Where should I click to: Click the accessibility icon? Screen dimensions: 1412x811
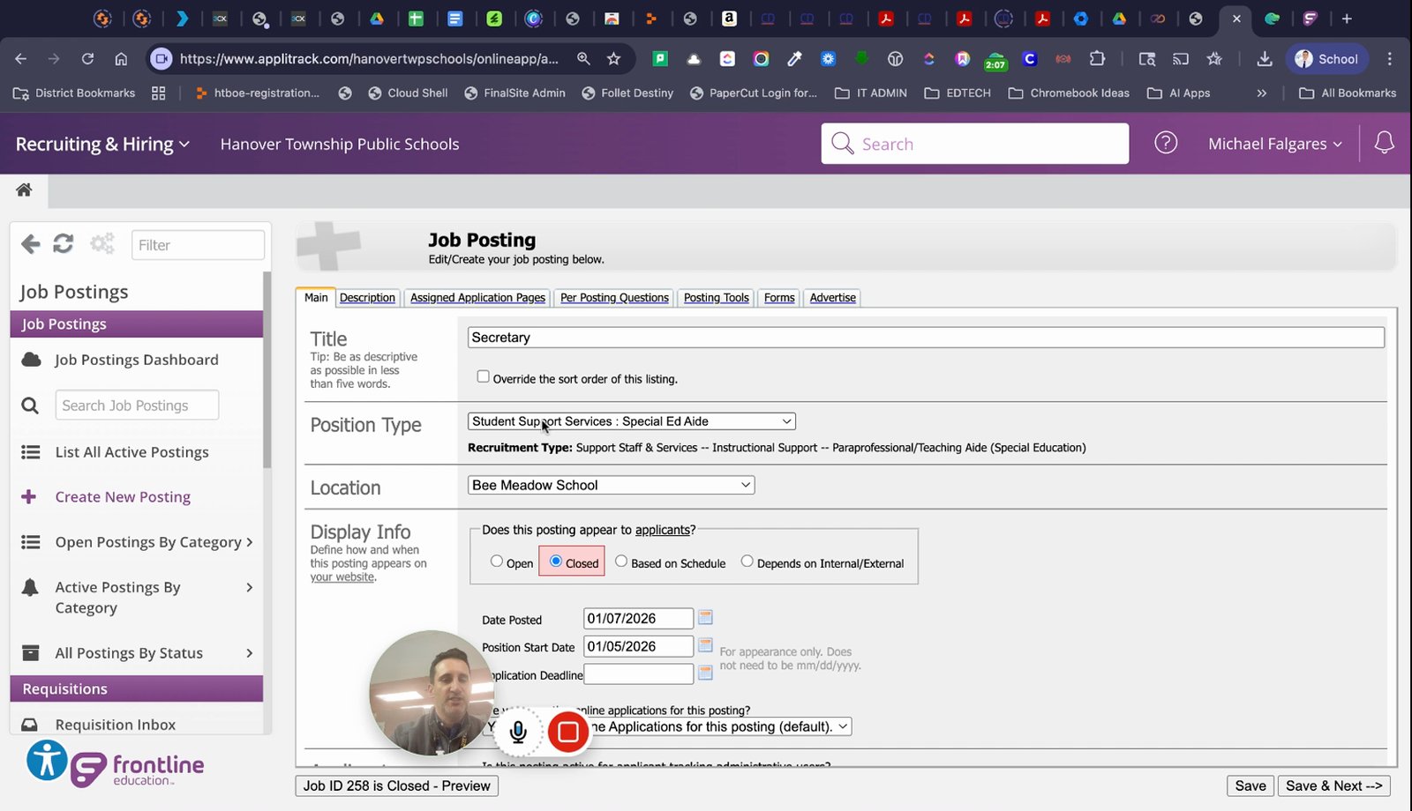click(x=47, y=760)
